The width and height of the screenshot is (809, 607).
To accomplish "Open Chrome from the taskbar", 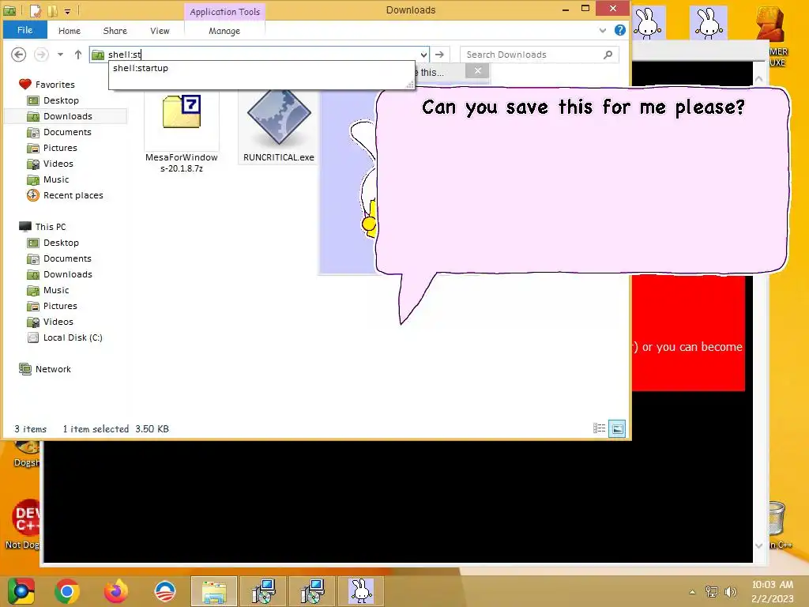I will pos(67,591).
